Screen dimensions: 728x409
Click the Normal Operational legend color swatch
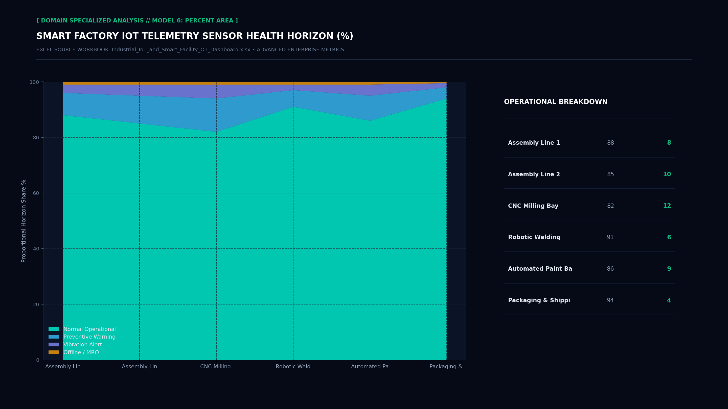pos(54,329)
